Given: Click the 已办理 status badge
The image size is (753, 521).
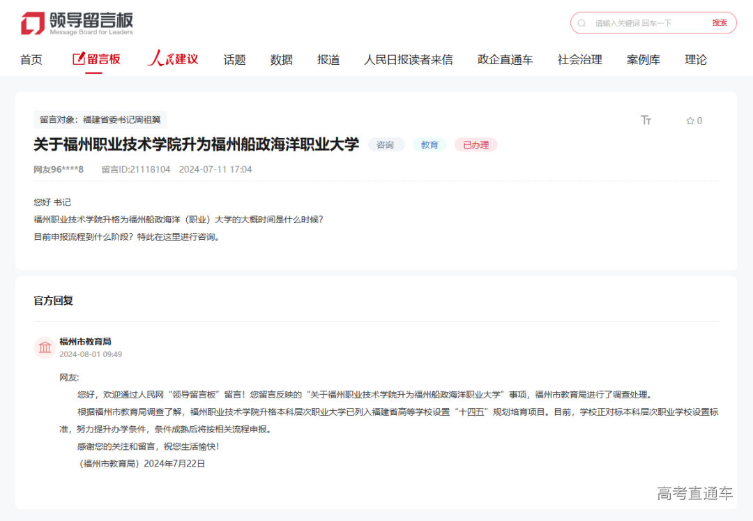Looking at the screenshot, I should click(x=476, y=144).
